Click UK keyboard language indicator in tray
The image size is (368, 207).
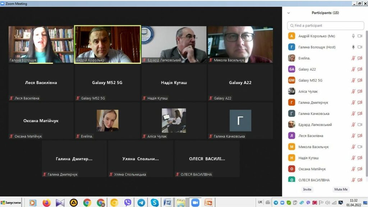[260, 202]
